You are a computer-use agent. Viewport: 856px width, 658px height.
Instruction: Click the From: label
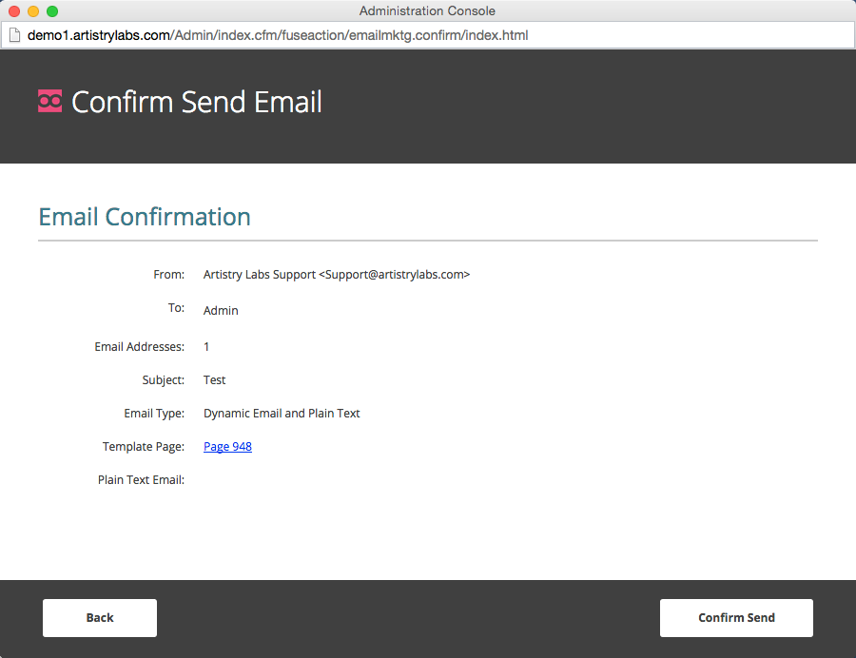[x=168, y=275]
